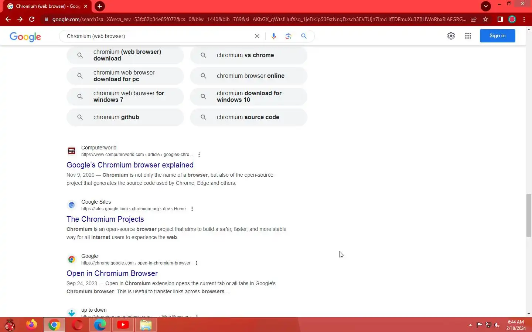
Task: Open Google's Chromium browser explained result
Action: click(x=130, y=165)
